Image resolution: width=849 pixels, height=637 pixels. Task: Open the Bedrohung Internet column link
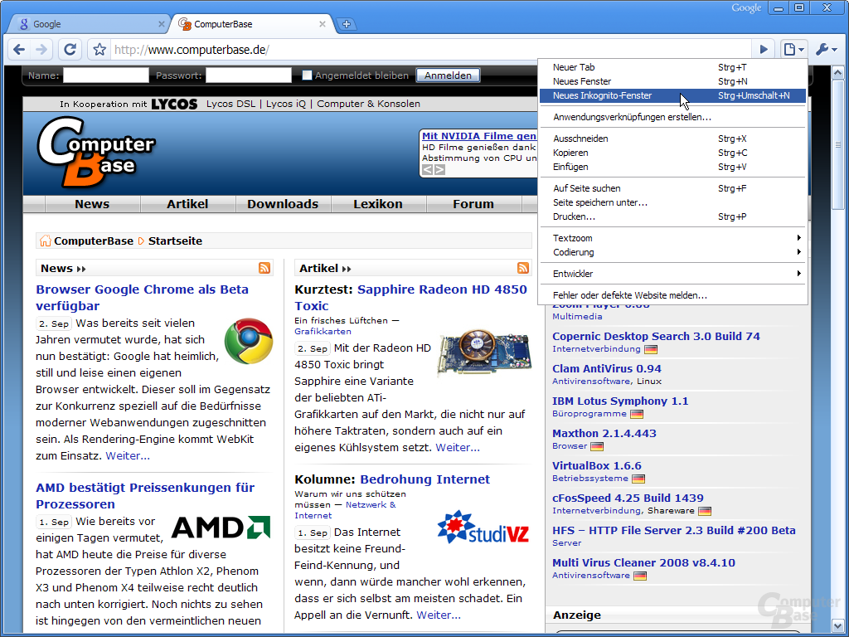(425, 479)
